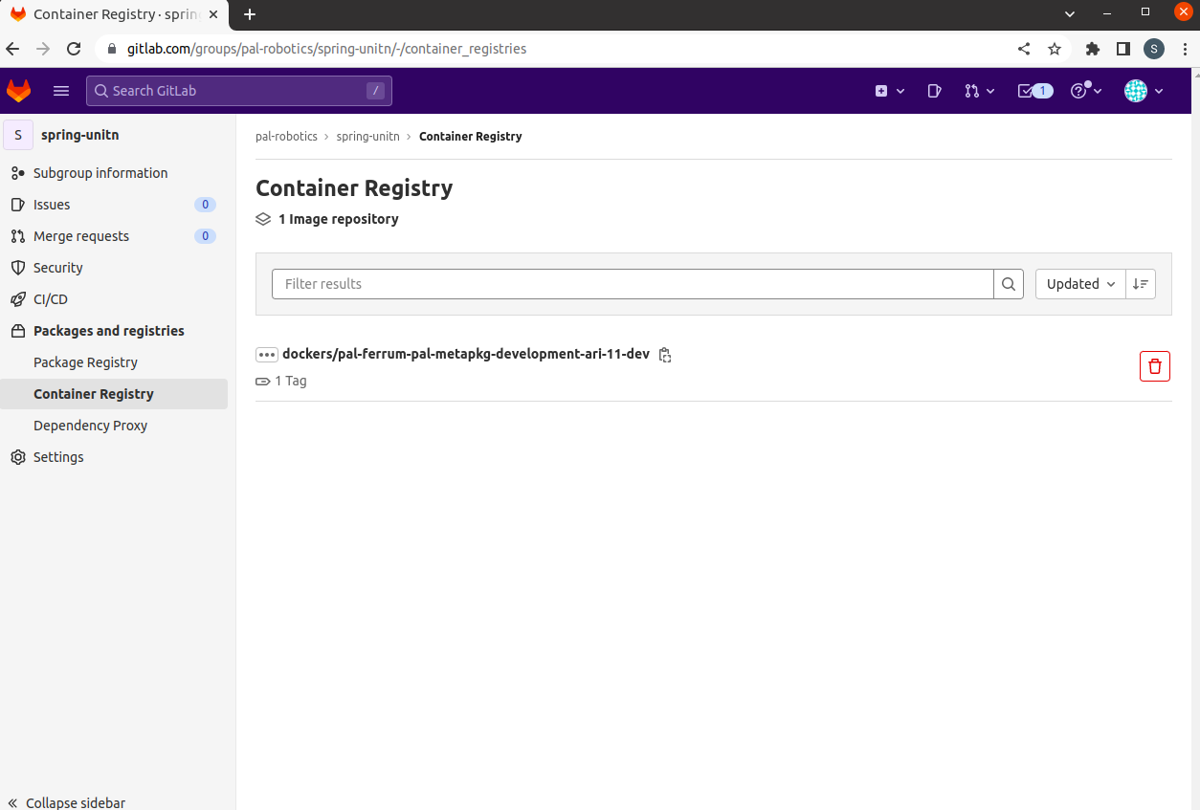Click the '1 Tag' text
Image resolution: width=1200 pixels, height=810 pixels.
[291, 381]
